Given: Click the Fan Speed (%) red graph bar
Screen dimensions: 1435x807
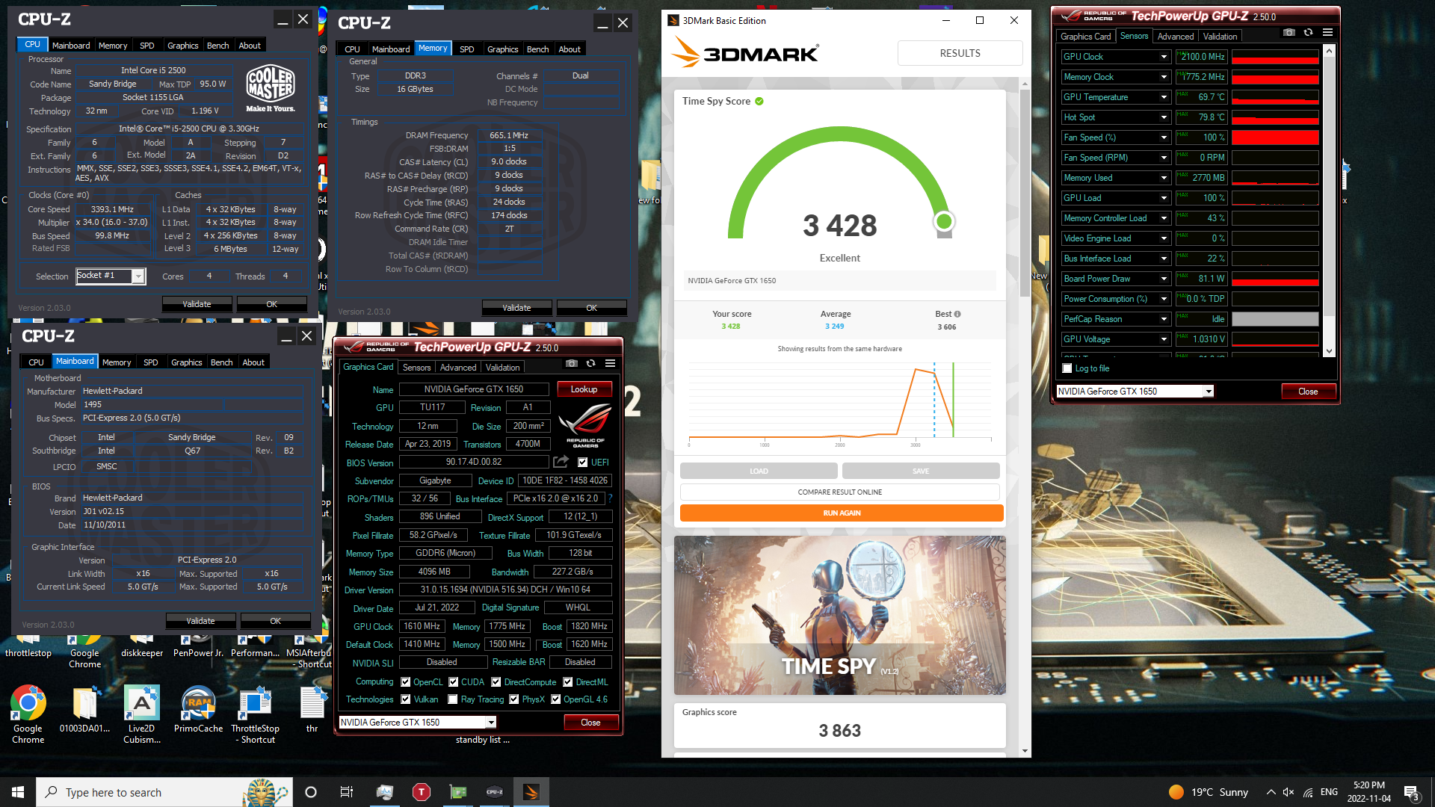Looking at the screenshot, I should (1275, 137).
